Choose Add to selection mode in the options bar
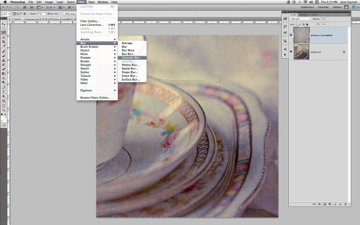 pyautogui.click(x=18, y=14)
